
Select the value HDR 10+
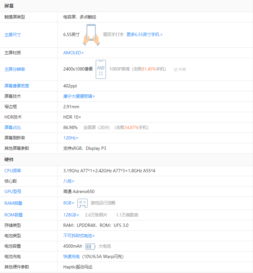coord(72,117)
